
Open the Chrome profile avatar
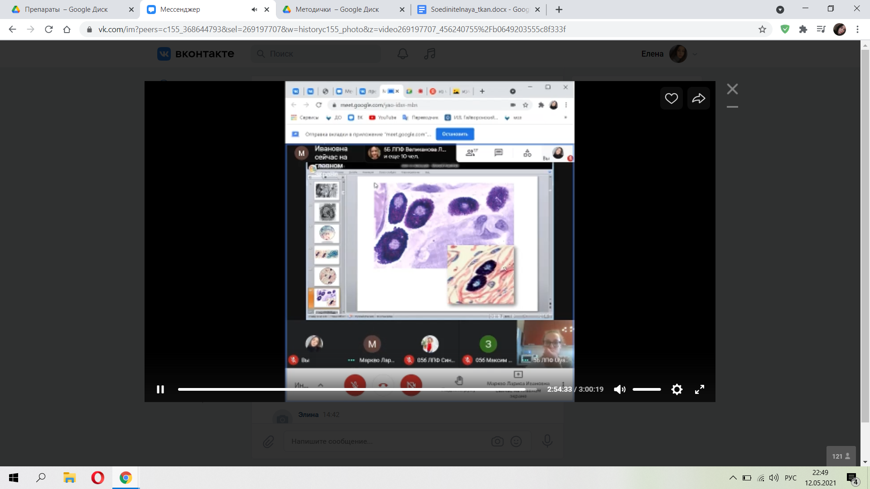[840, 29]
